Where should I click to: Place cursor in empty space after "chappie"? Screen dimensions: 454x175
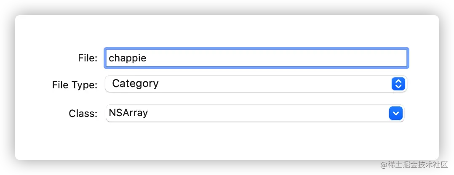click(274, 58)
